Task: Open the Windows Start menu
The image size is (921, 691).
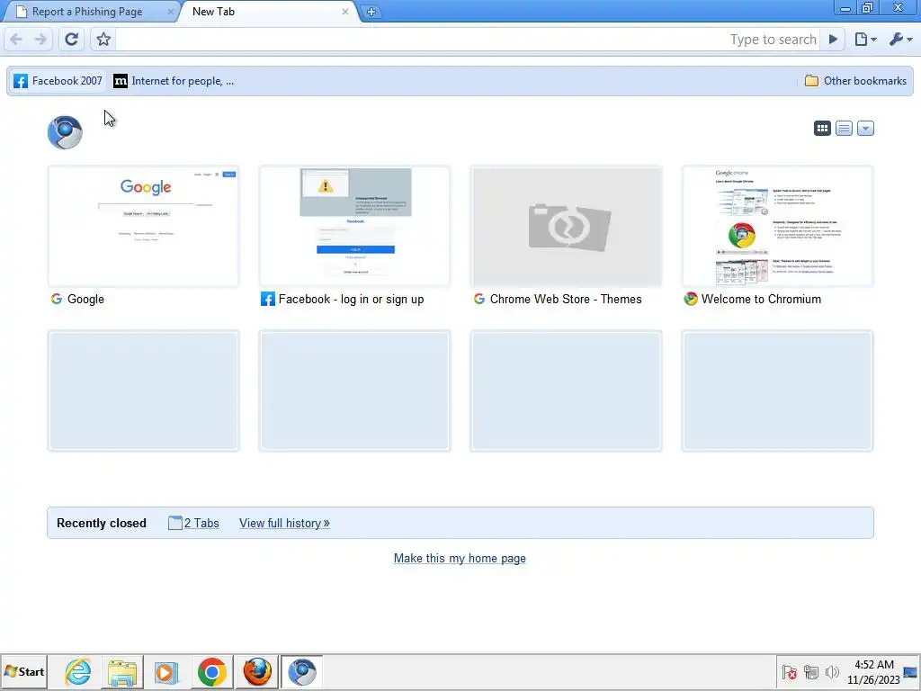Action: pyautogui.click(x=24, y=671)
